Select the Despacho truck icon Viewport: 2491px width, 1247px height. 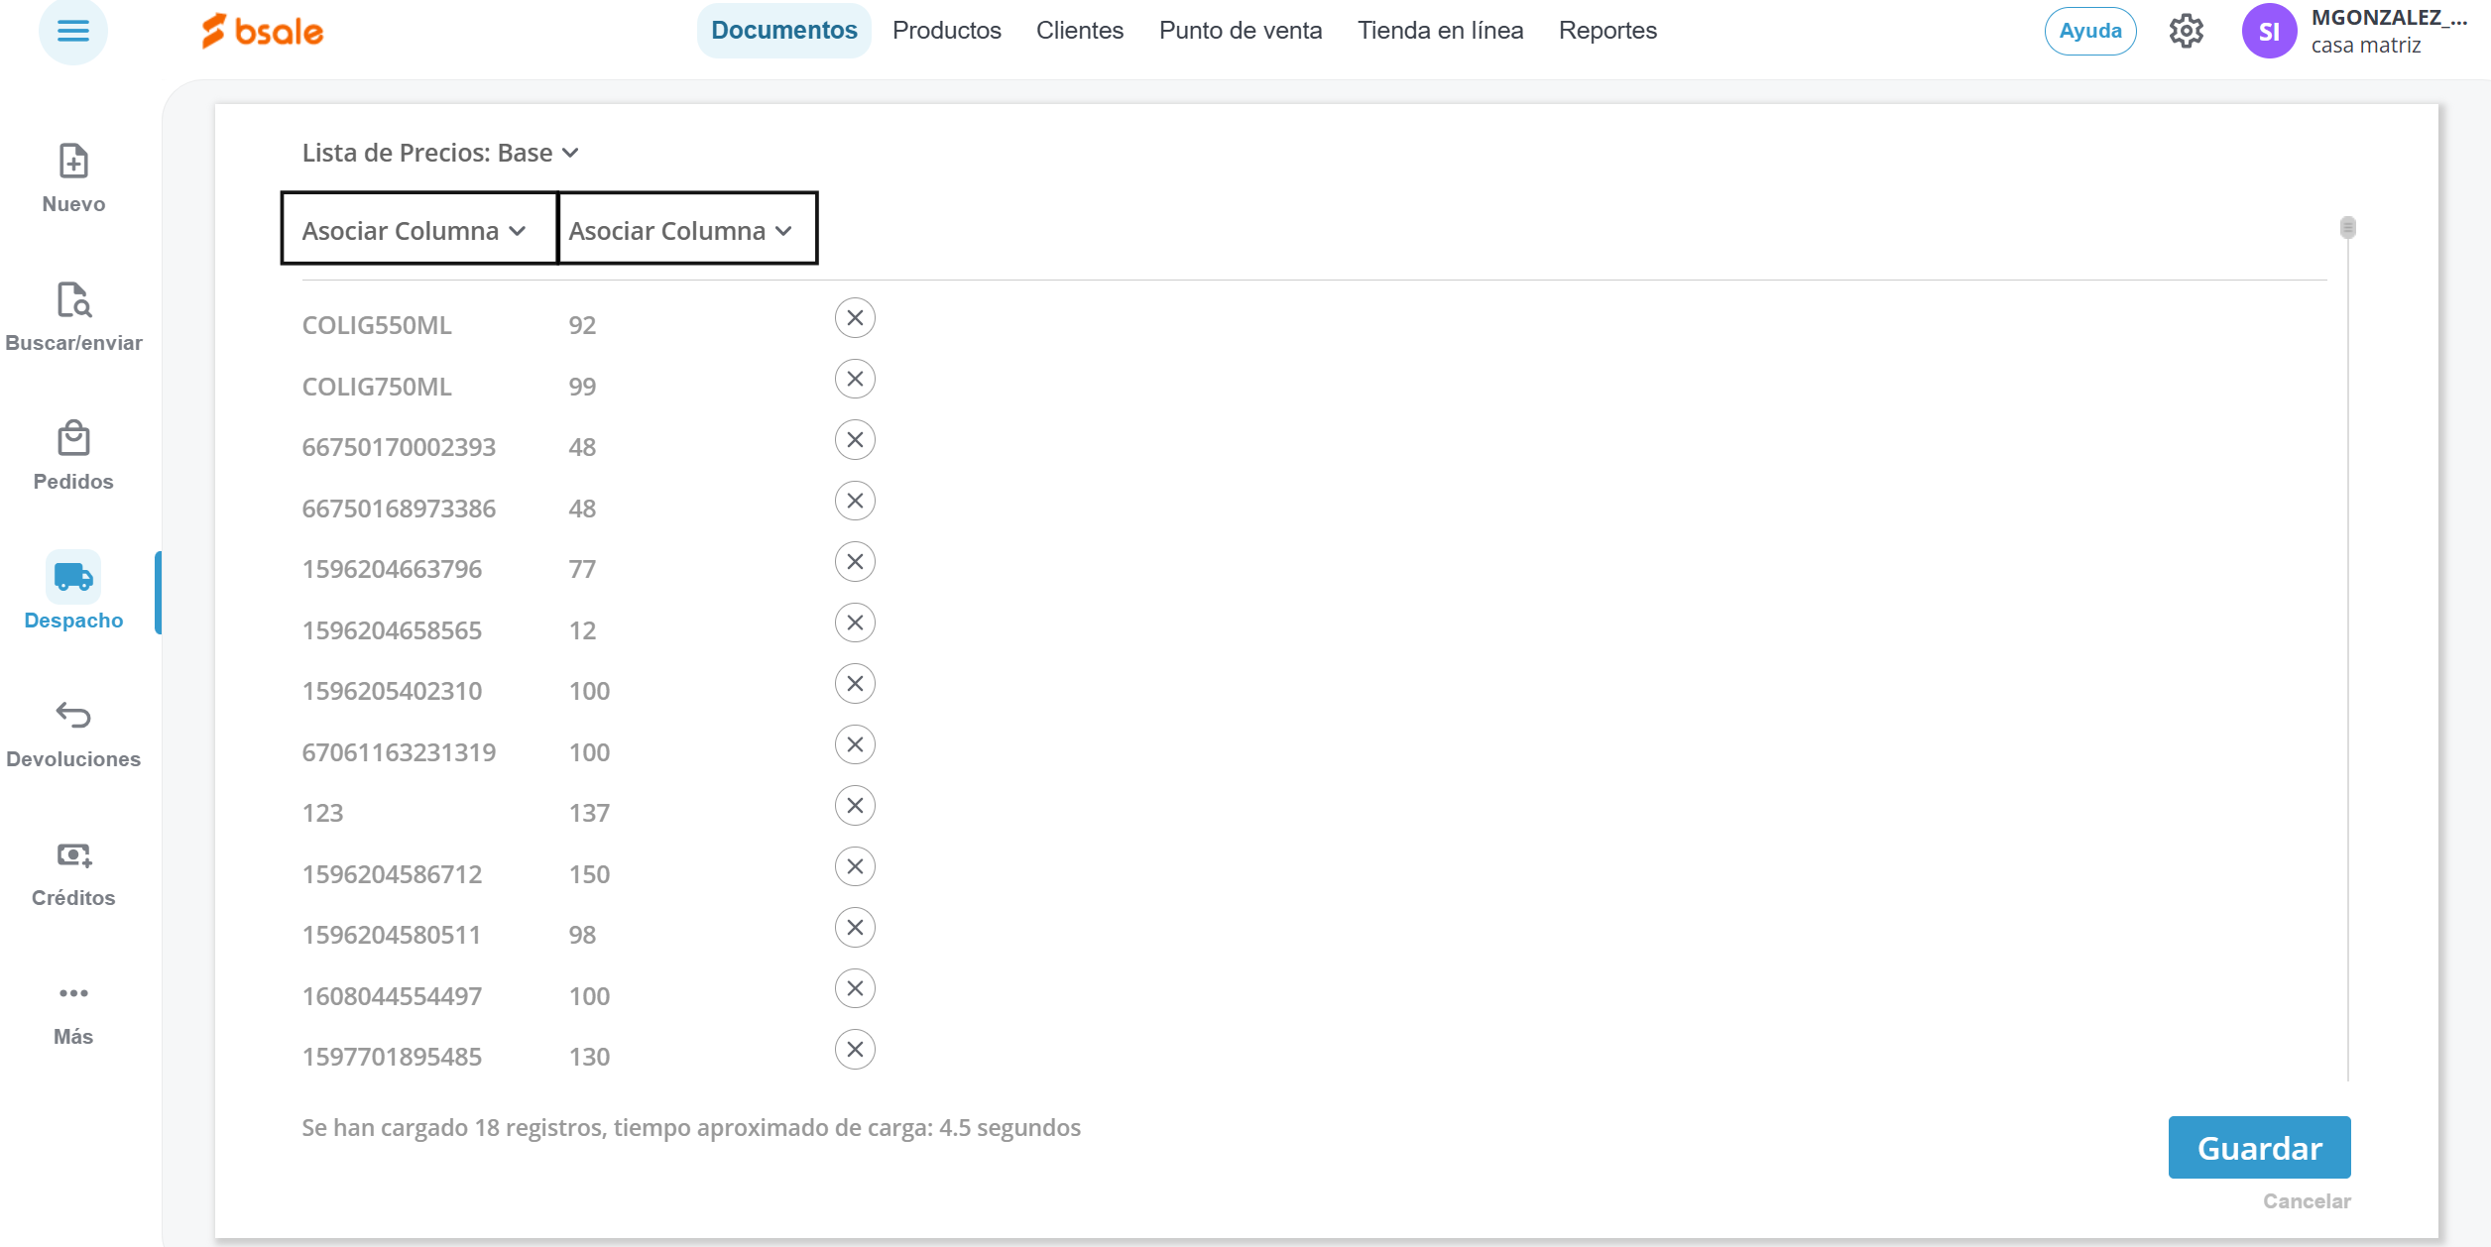point(73,578)
